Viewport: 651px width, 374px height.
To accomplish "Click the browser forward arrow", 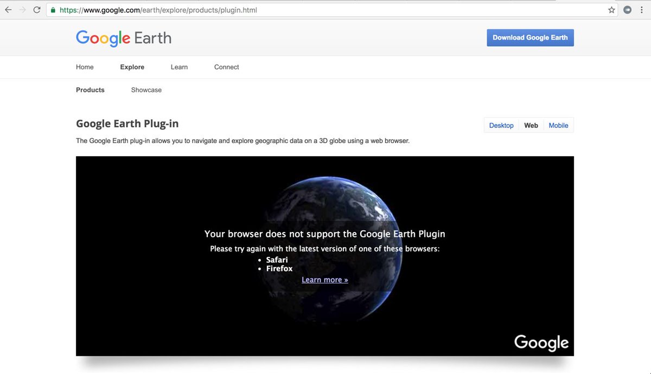I will [22, 10].
